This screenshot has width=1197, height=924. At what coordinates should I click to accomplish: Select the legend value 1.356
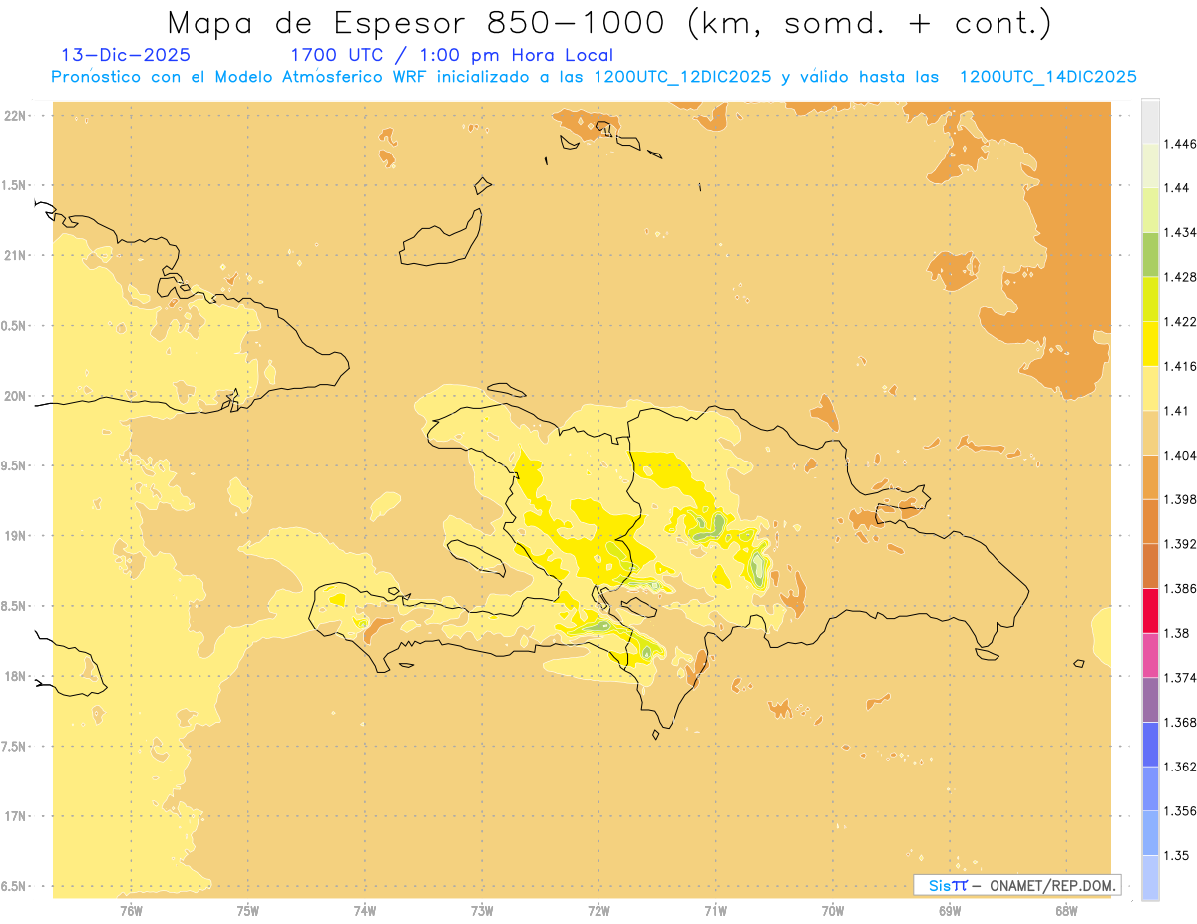click(1179, 811)
